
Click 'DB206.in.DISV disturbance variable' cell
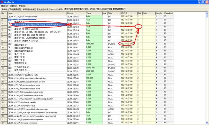pos(37,102)
